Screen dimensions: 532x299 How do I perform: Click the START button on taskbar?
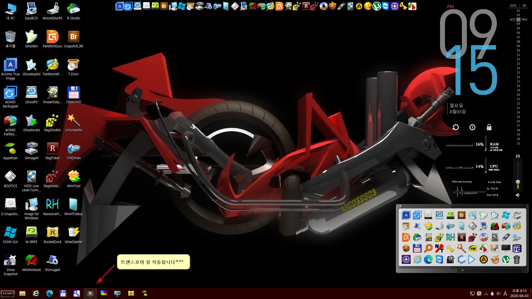click(x=8, y=293)
